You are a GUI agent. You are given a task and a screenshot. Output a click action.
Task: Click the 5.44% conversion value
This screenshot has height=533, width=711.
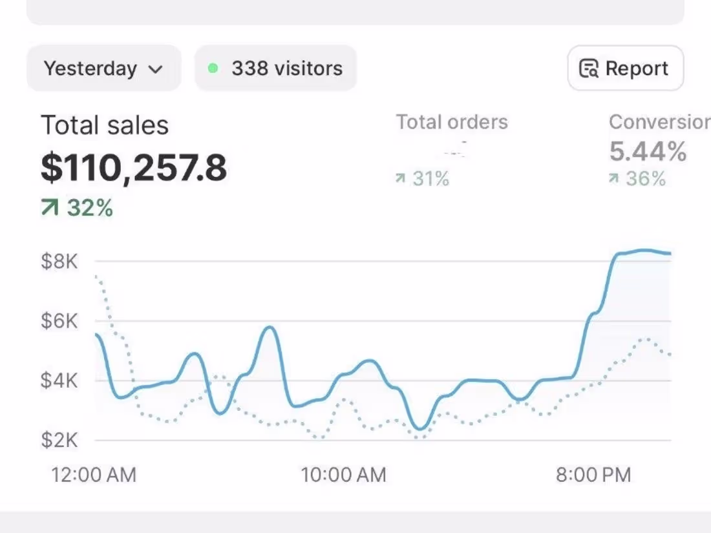click(x=647, y=151)
